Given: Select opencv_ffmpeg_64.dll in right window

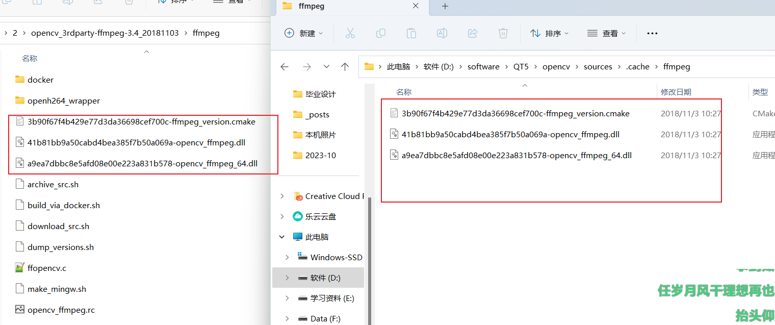Looking at the screenshot, I should (x=516, y=155).
